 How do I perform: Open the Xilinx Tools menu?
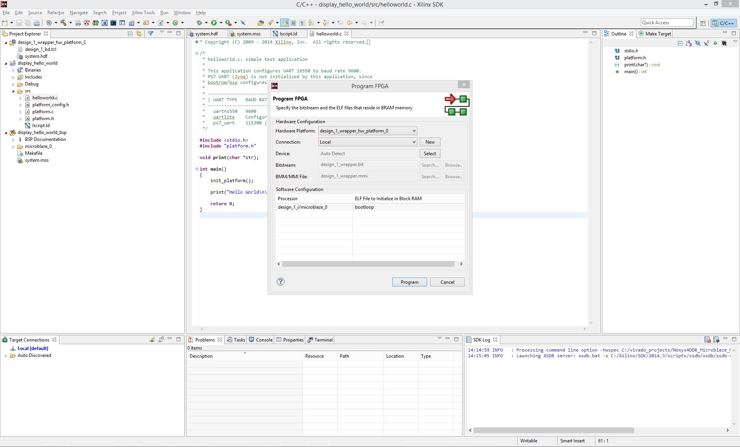[143, 13]
